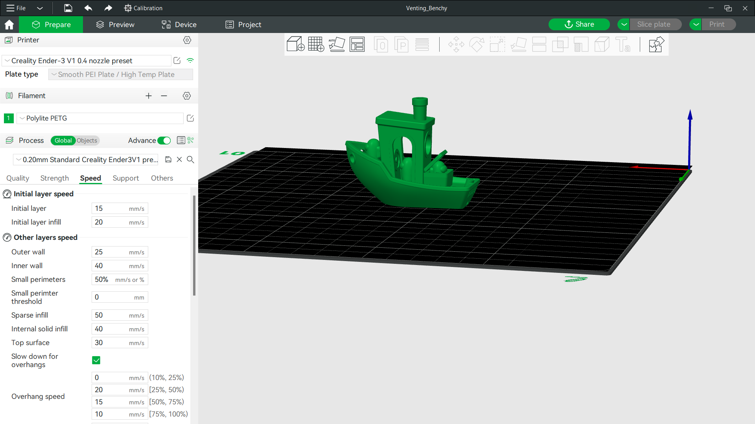Save the project with floppy icon
This screenshot has width=755, height=424.
pos(68,8)
